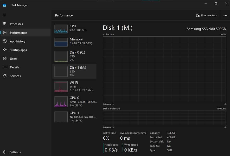
Task: Click the Settings gear icon
Action: point(5,152)
